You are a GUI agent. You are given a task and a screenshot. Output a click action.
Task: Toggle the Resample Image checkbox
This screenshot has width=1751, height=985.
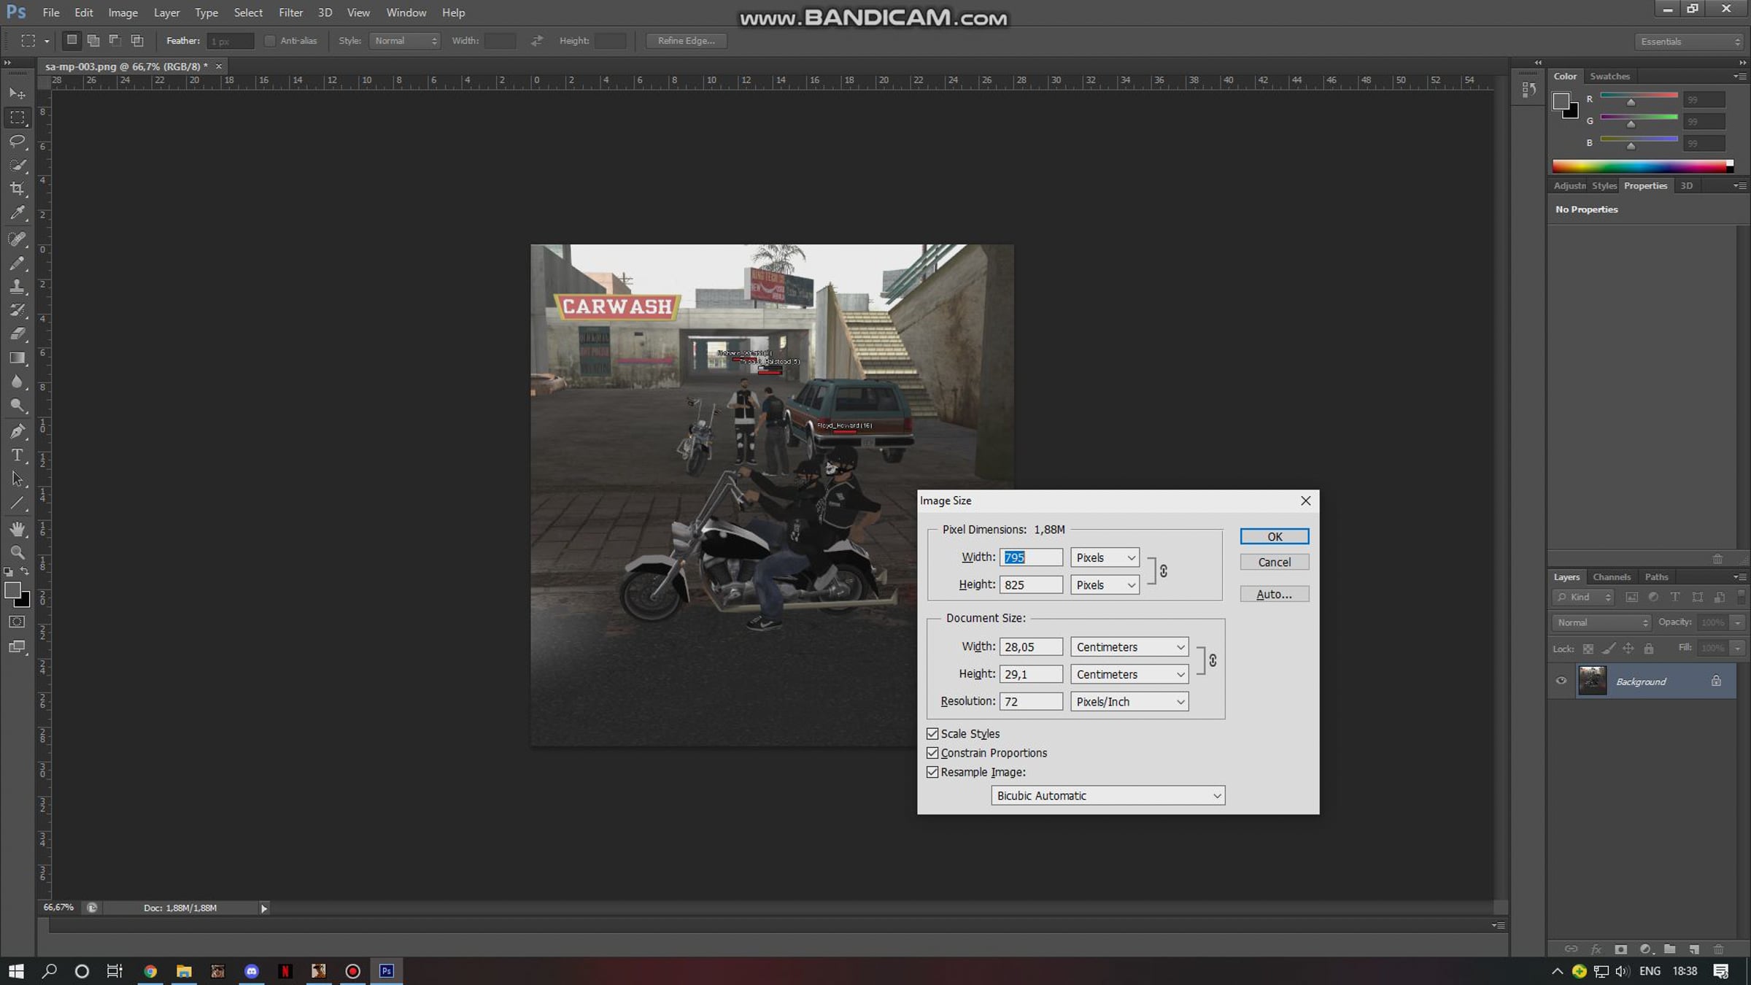click(x=932, y=772)
